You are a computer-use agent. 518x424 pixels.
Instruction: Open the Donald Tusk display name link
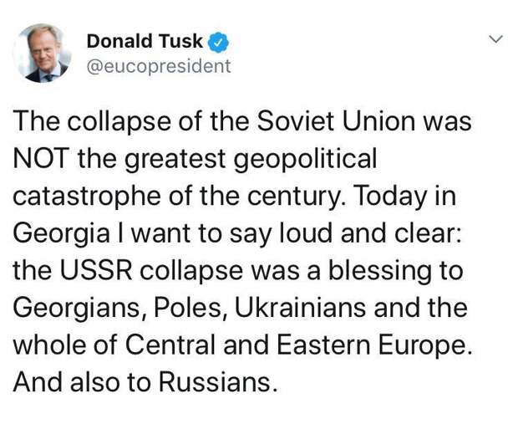[x=145, y=41]
